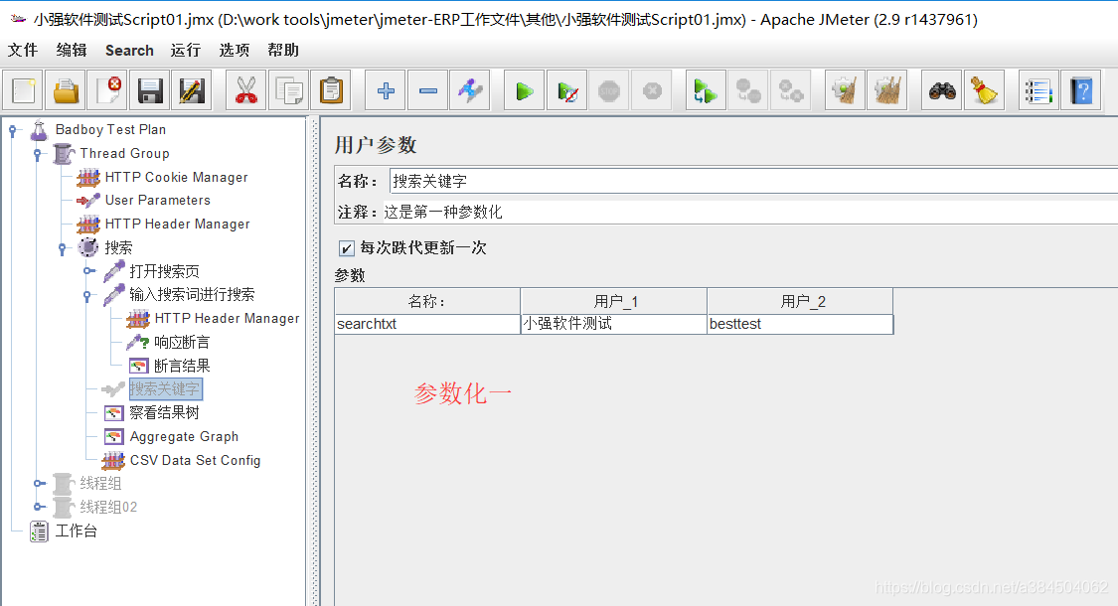The height and width of the screenshot is (606, 1118).
Task: Collapse the 搜索 controller node
Action: pos(62,248)
